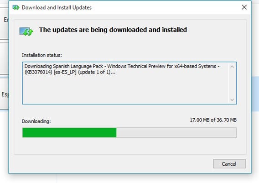Select the 'Er' item in background window
Image resolution: width=259 pixels, height=183 pixels.
[6, 20]
